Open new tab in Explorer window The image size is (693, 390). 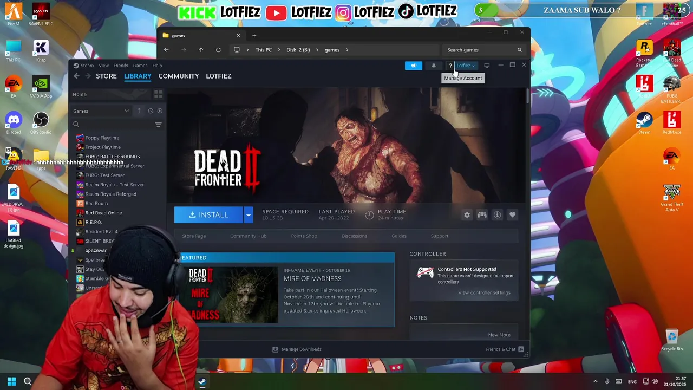254,36
